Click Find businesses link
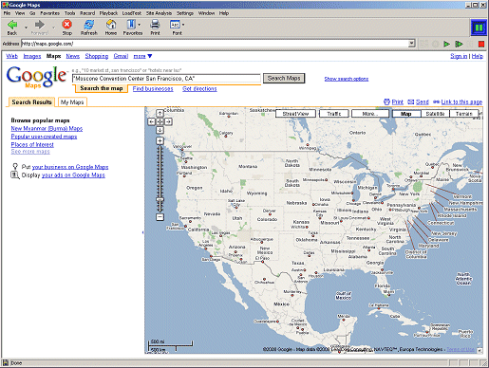The image size is (489, 368). pyautogui.click(x=153, y=88)
